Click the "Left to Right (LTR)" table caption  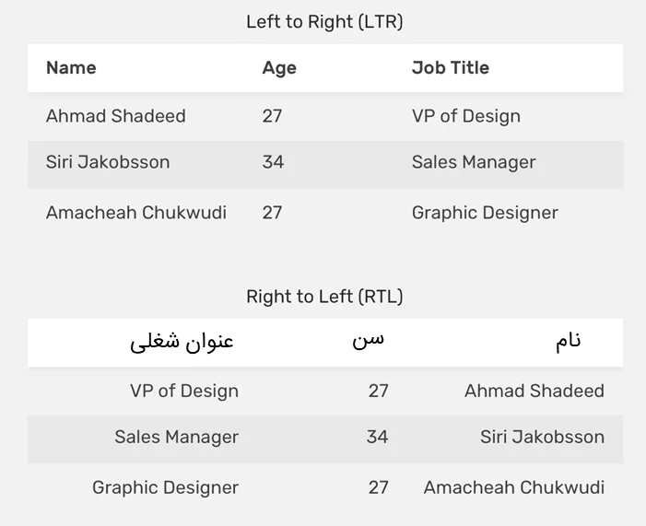324,21
